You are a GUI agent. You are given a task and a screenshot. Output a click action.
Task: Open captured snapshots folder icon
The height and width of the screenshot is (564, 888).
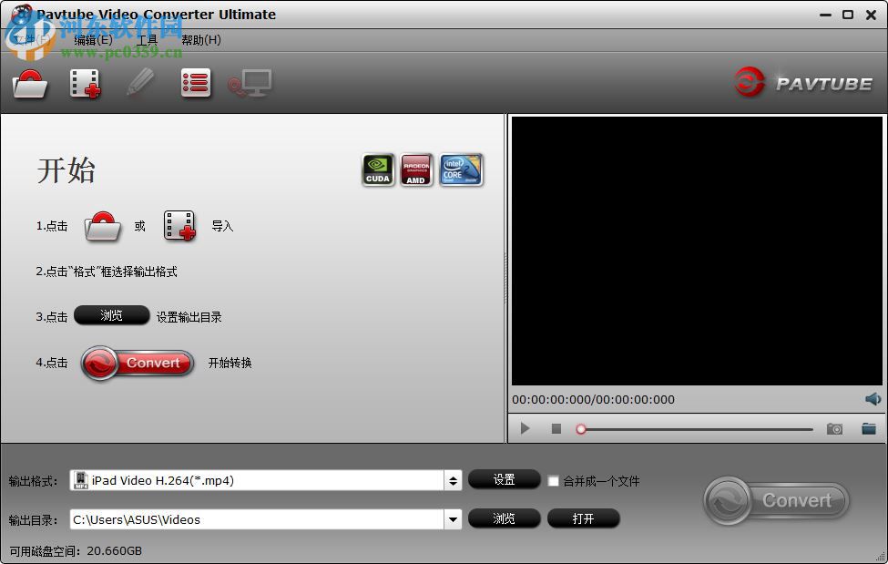tap(869, 428)
